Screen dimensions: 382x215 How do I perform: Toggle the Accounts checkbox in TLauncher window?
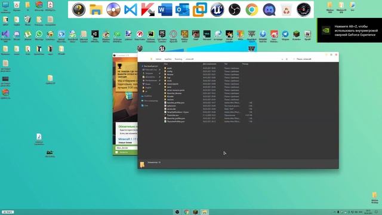(117, 152)
